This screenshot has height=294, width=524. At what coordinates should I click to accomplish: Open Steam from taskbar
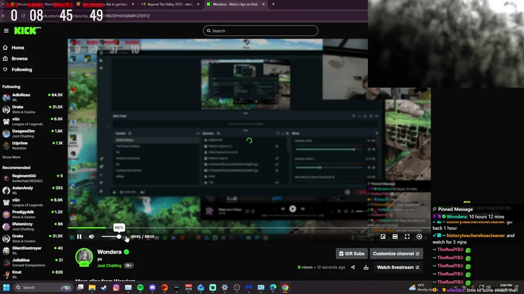[104, 287]
